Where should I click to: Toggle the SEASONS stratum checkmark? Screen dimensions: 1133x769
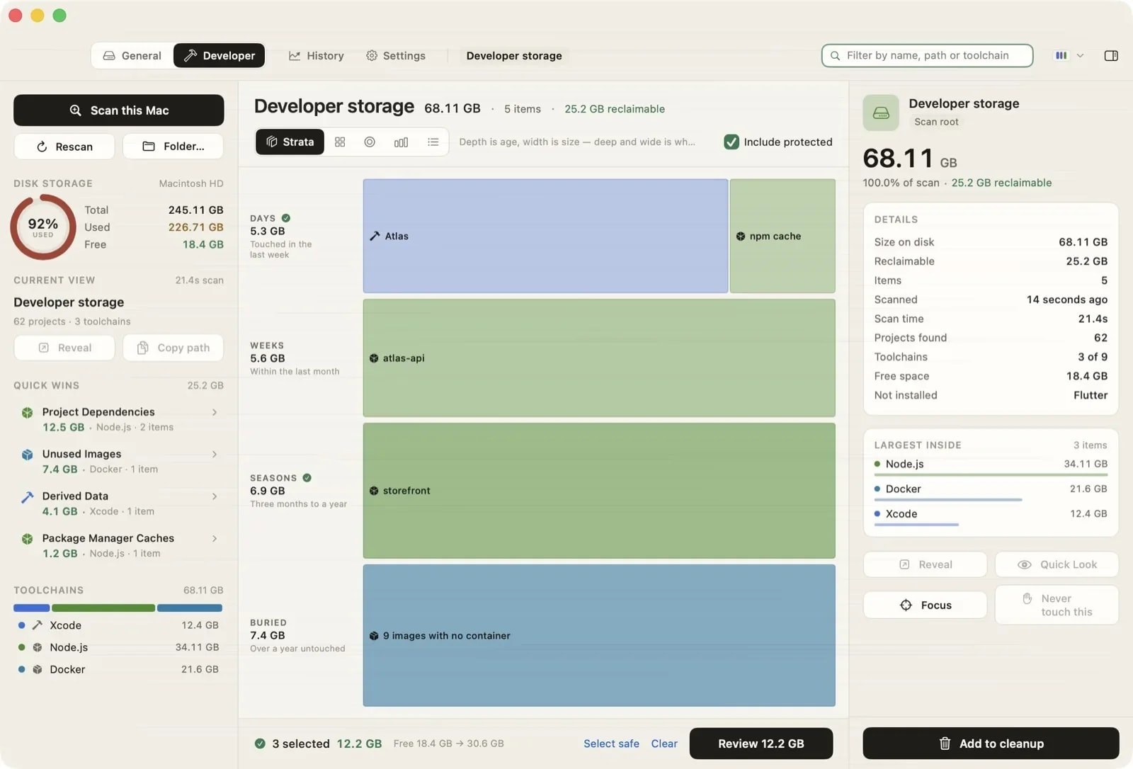[307, 478]
